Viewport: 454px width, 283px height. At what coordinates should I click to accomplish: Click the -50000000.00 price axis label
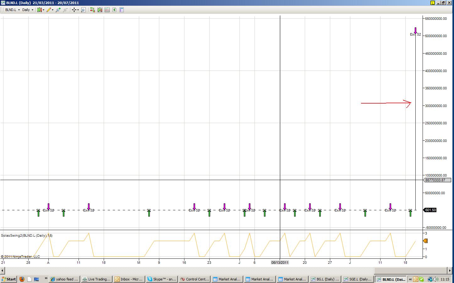(436, 228)
